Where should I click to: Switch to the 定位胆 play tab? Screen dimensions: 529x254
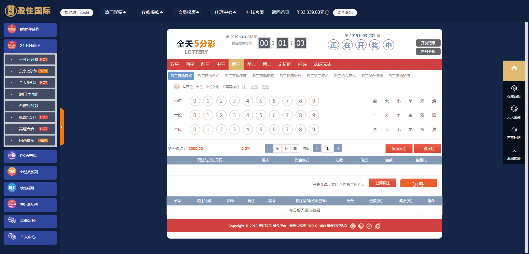tap(284, 64)
